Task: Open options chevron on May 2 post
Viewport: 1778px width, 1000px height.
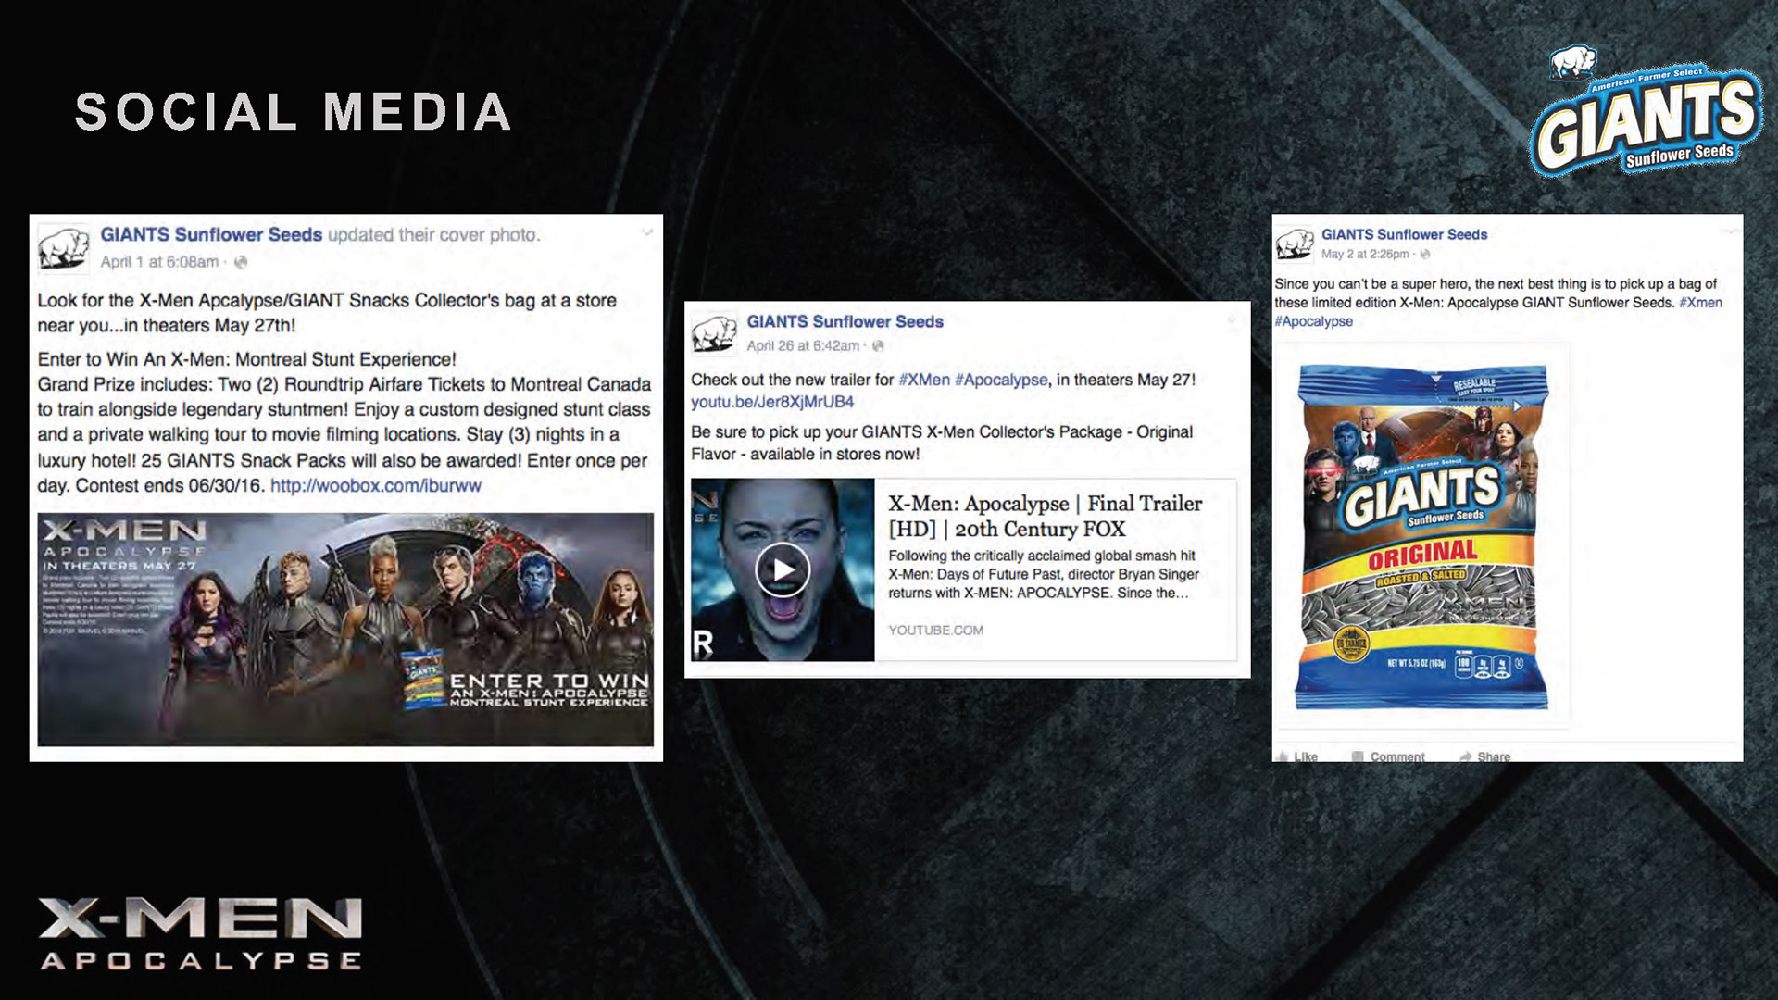Action: 1730,231
